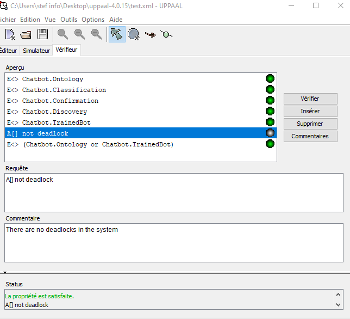This screenshot has height=319, width=350.
Task: Click the 'A[] not deadlock' line in the Status log
Action: pyautogui.click(x=27, y=305)
